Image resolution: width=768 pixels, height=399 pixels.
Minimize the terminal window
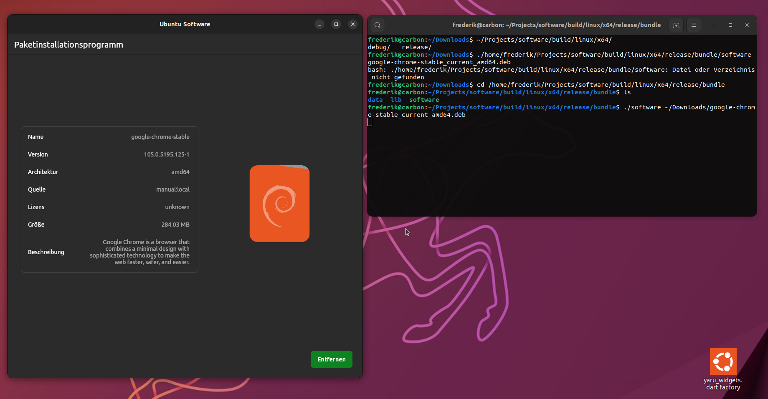pyautogui.click(x=714, y=25)
